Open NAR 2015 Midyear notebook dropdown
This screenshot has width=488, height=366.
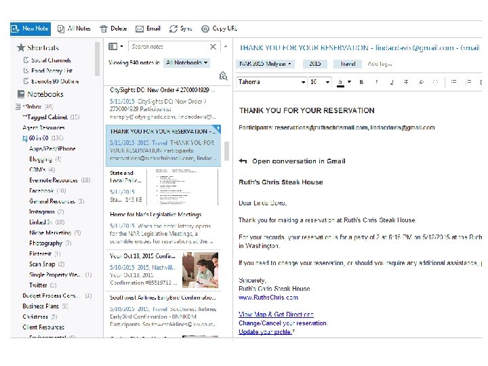click(x=265, y=64)
